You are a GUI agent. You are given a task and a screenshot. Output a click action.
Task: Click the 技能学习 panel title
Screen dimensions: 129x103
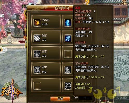click(62, 8)
